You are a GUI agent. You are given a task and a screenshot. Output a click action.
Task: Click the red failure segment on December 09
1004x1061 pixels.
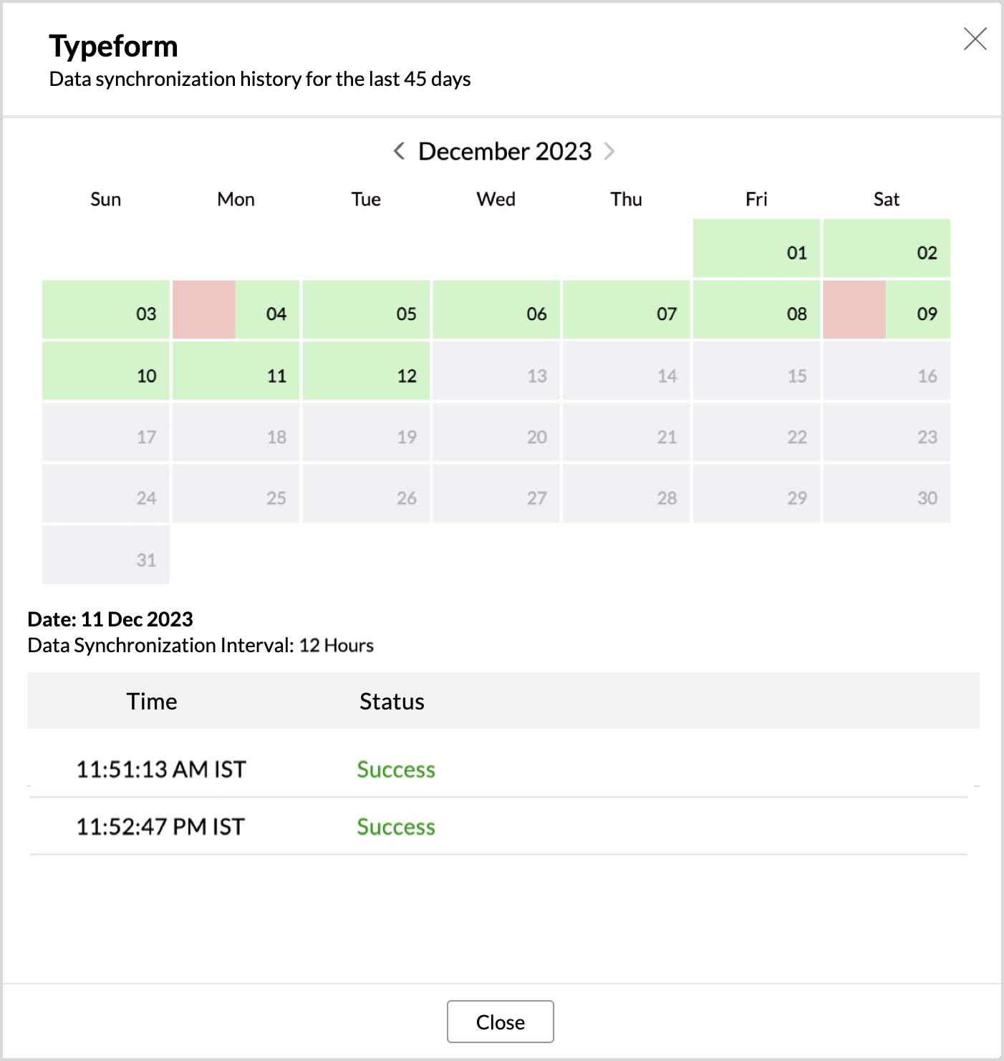point(854,310)
